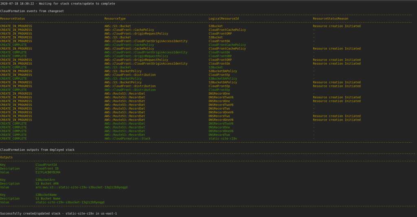
Task: Click the CloudFrontId output value string
Action: 48,172
